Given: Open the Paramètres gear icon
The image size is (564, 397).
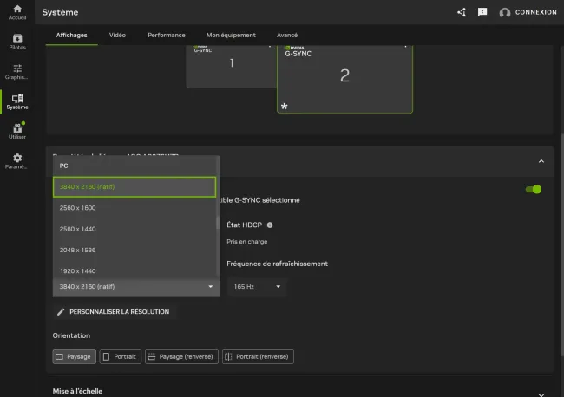Looking at the screenshot, I should [17, 161].
